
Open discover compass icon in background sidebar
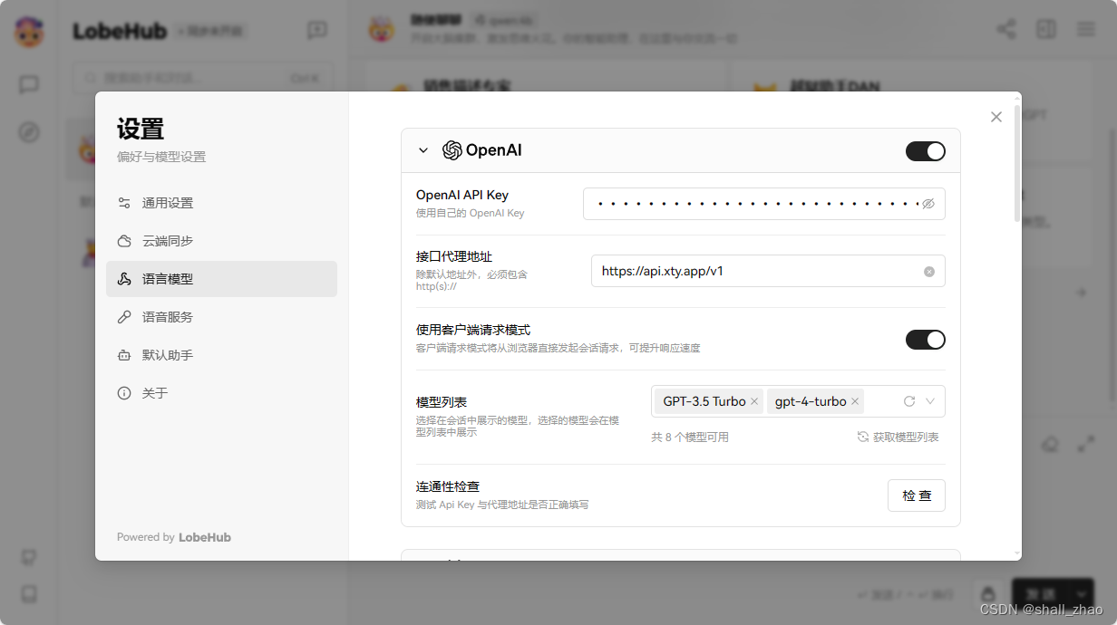tap(29, 132)
